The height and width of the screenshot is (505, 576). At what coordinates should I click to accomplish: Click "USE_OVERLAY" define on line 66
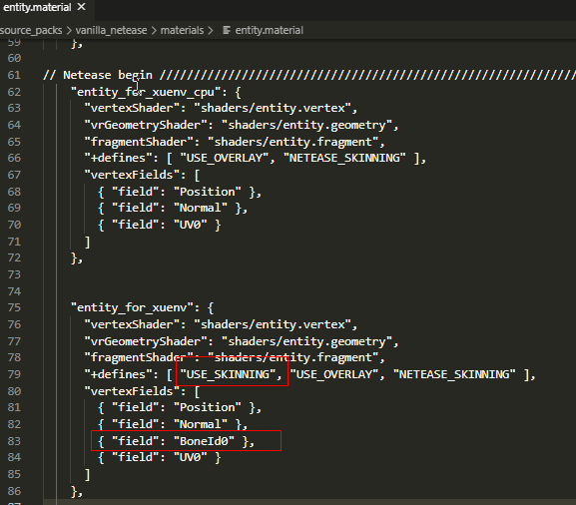point(225,158)
